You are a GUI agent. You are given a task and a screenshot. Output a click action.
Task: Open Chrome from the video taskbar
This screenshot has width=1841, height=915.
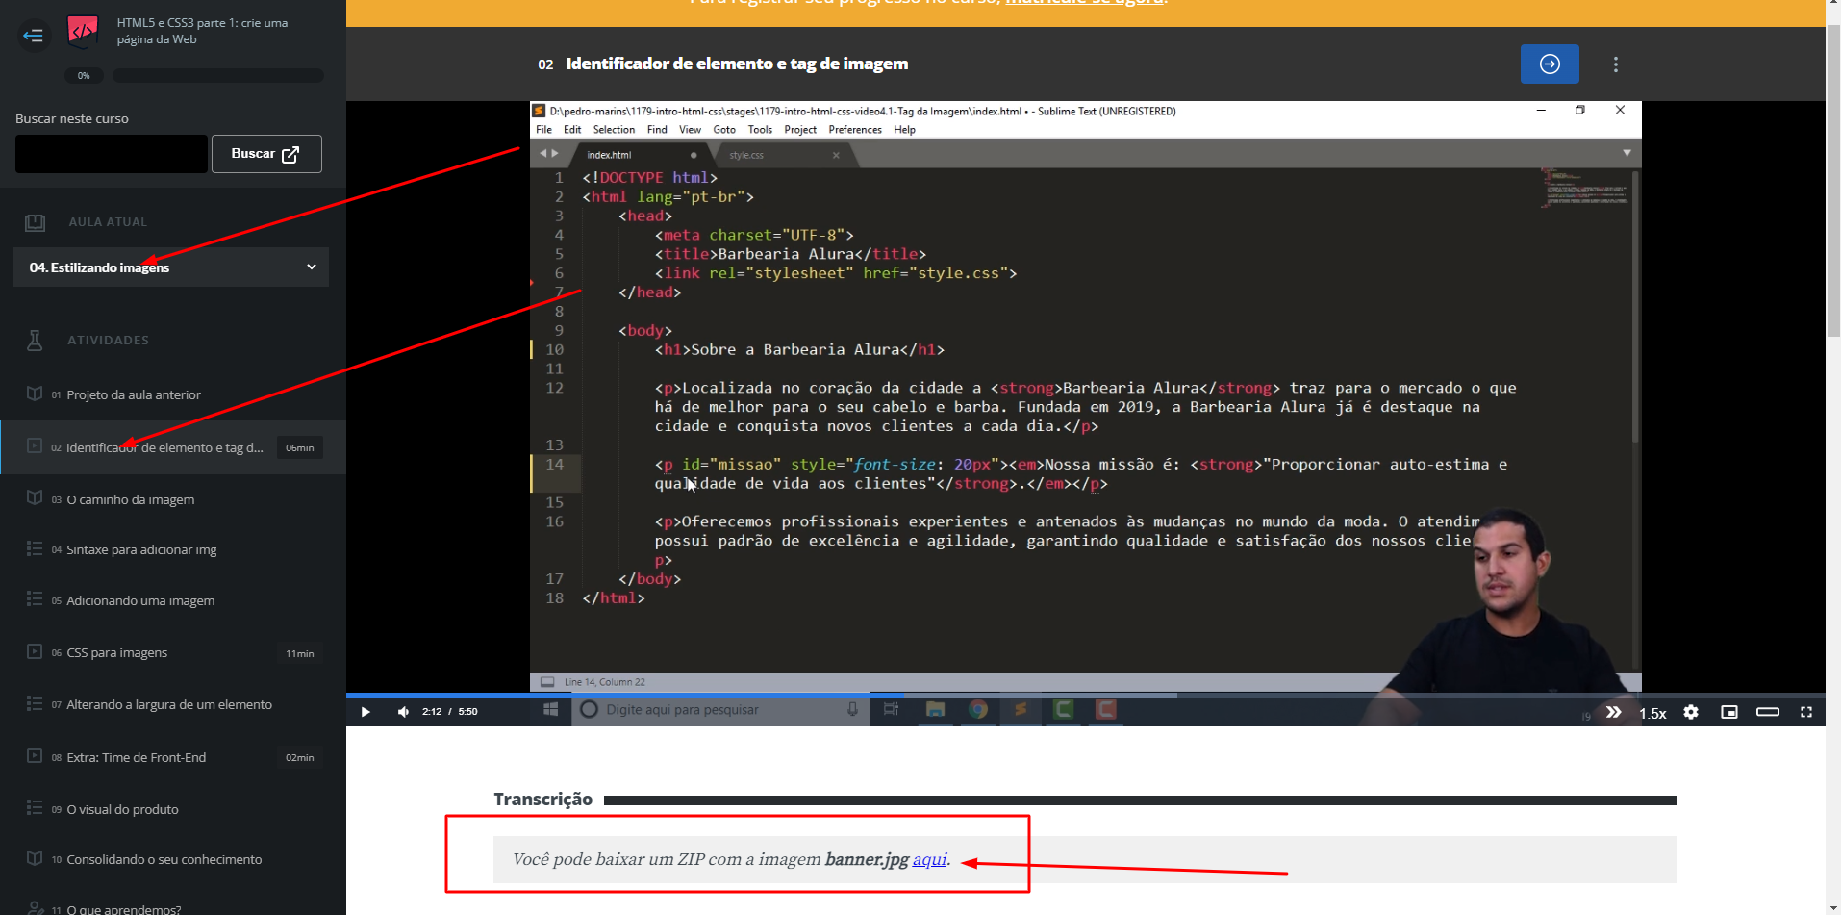[978, 710]
